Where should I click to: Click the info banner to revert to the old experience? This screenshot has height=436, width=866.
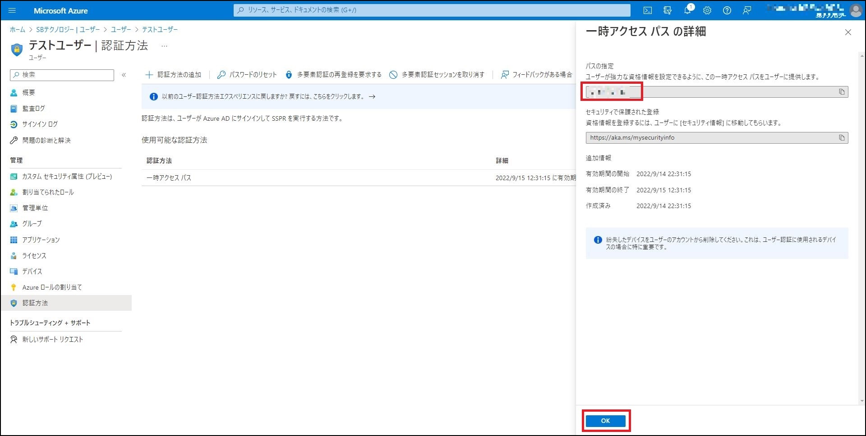coord(359,96)
